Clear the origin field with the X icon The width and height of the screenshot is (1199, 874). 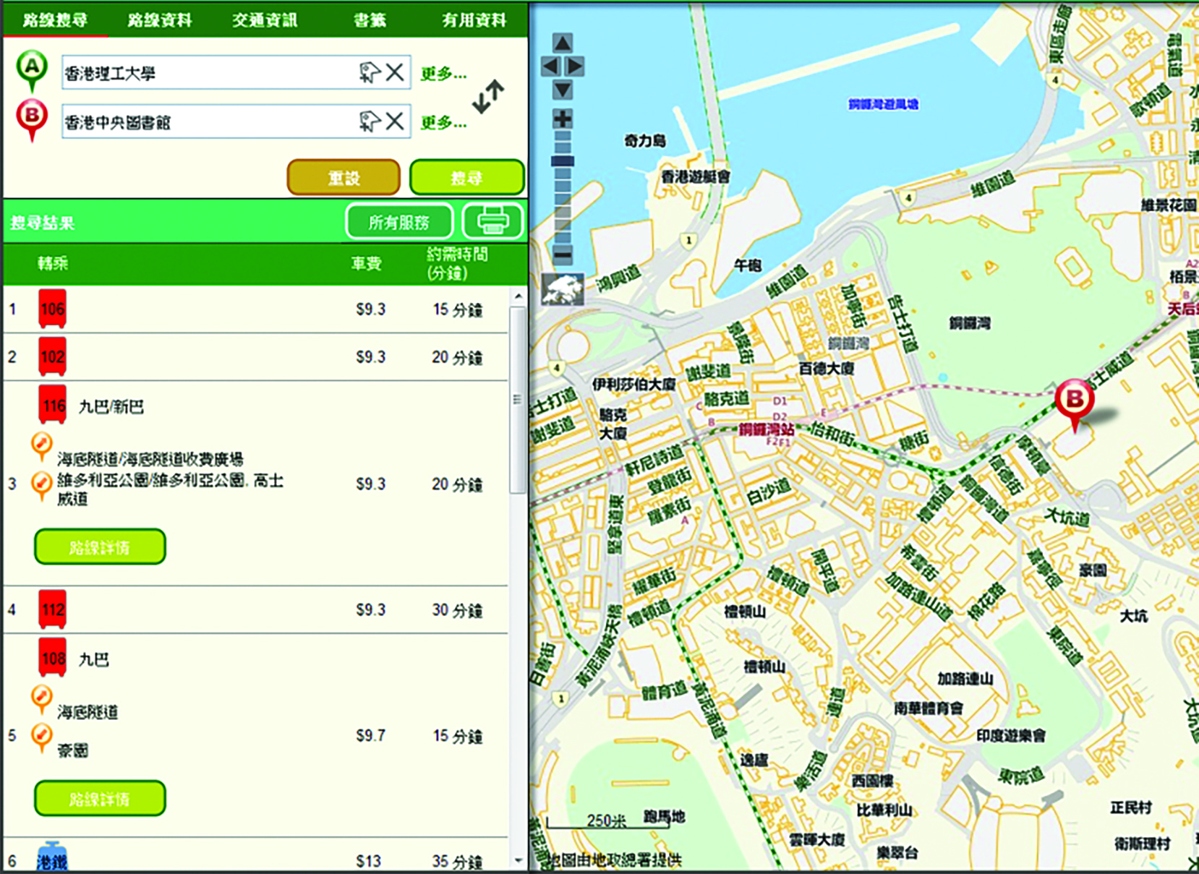tap(395, 72)
